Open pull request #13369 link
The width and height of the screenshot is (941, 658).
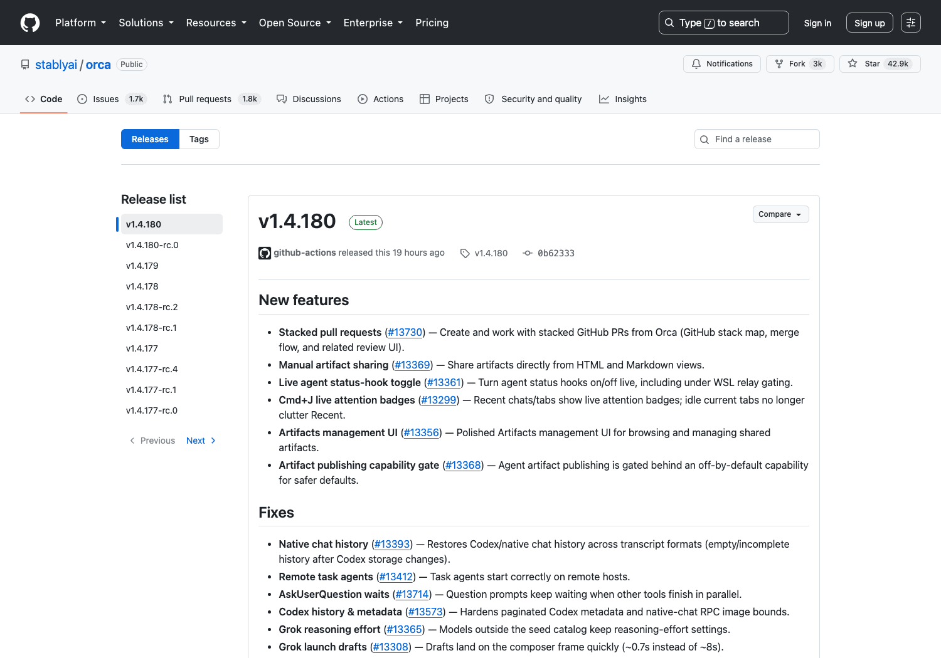pyautogui.click(x=412, y=365)
